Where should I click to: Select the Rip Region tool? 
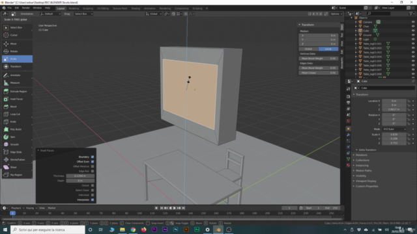coord(17,175)
